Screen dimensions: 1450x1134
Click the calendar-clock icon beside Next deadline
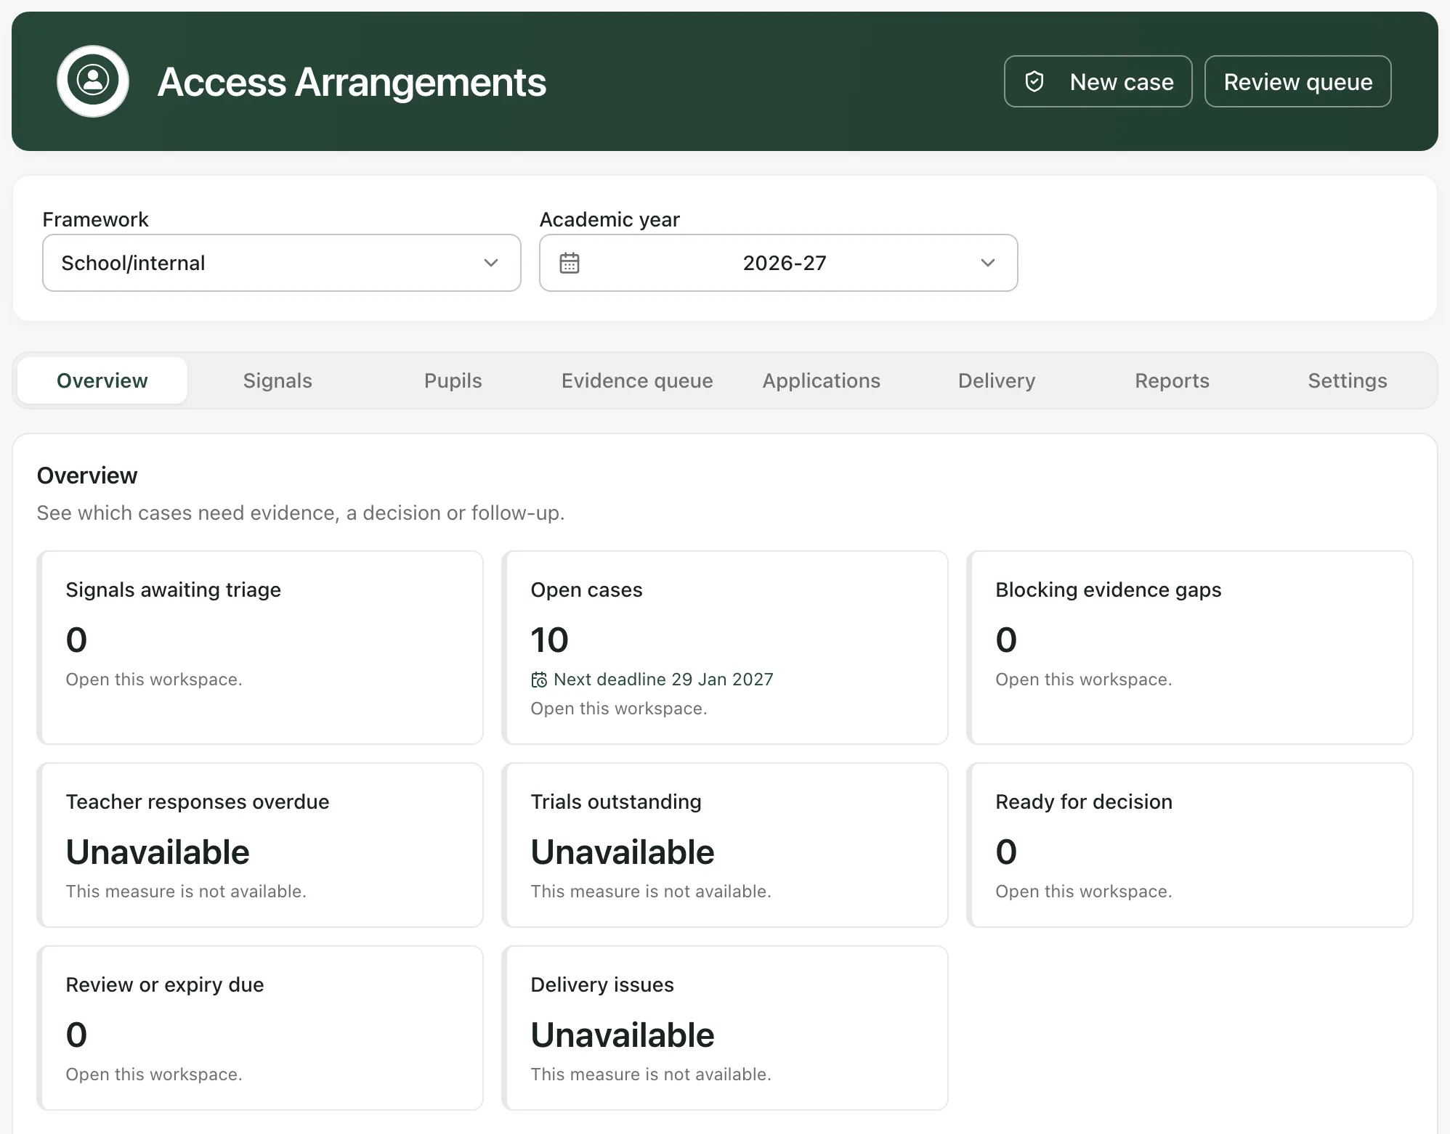pos(539,680)
